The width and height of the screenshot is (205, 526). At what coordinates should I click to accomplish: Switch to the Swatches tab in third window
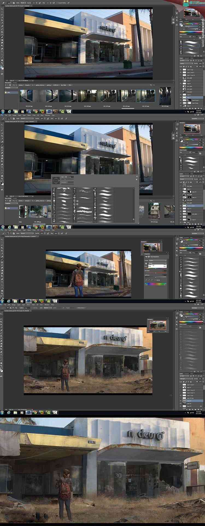(187, 237)
